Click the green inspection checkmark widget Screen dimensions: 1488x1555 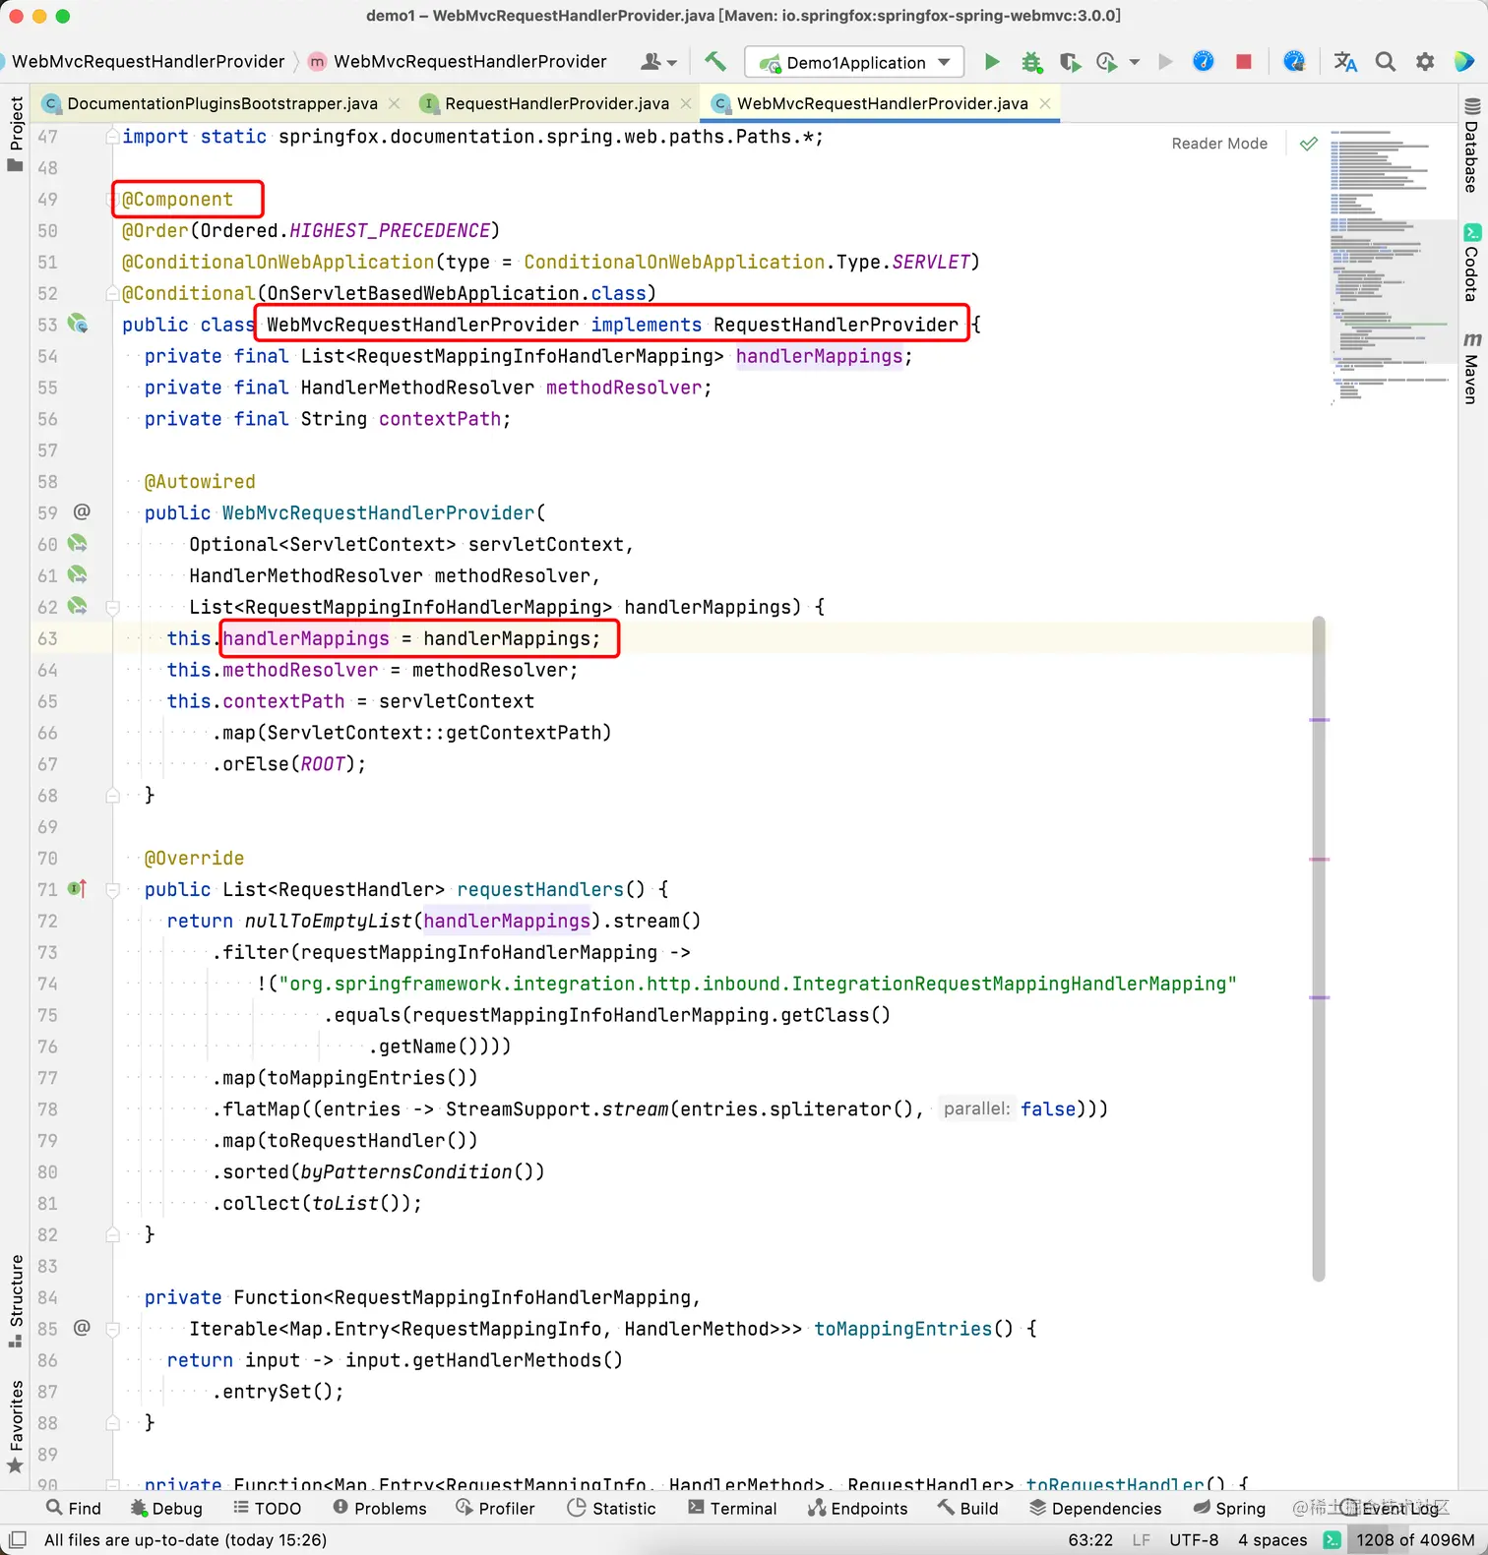click(x=1309, y=144)
